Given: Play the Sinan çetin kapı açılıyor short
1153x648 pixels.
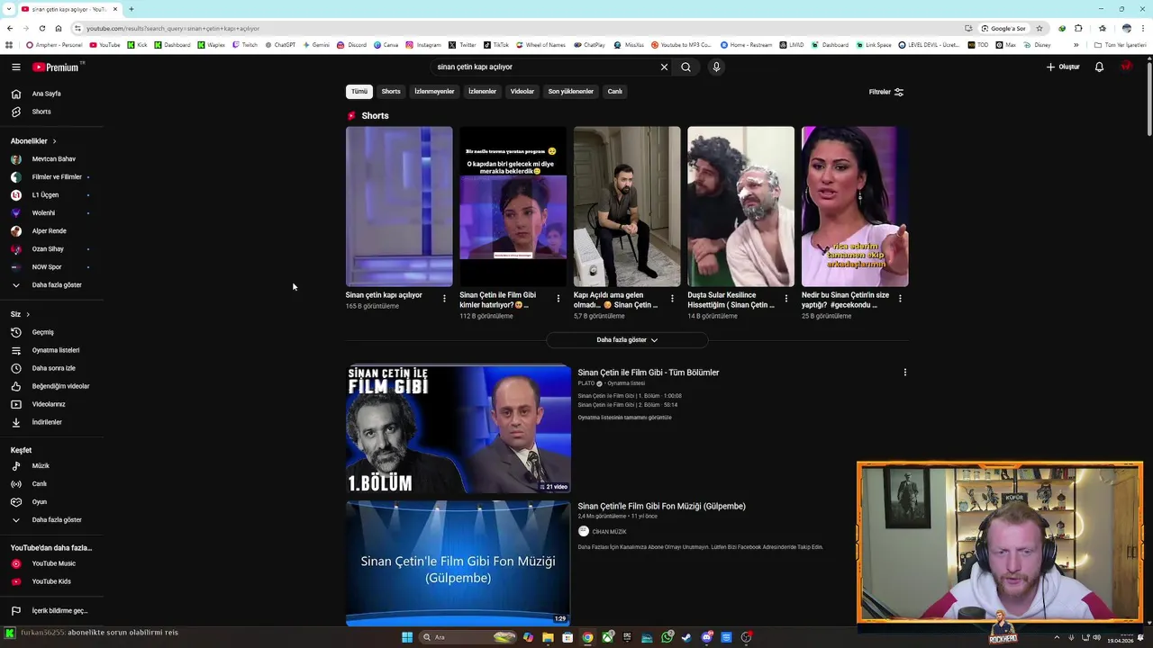Looking at the screenshot, I should coord(399,206).
